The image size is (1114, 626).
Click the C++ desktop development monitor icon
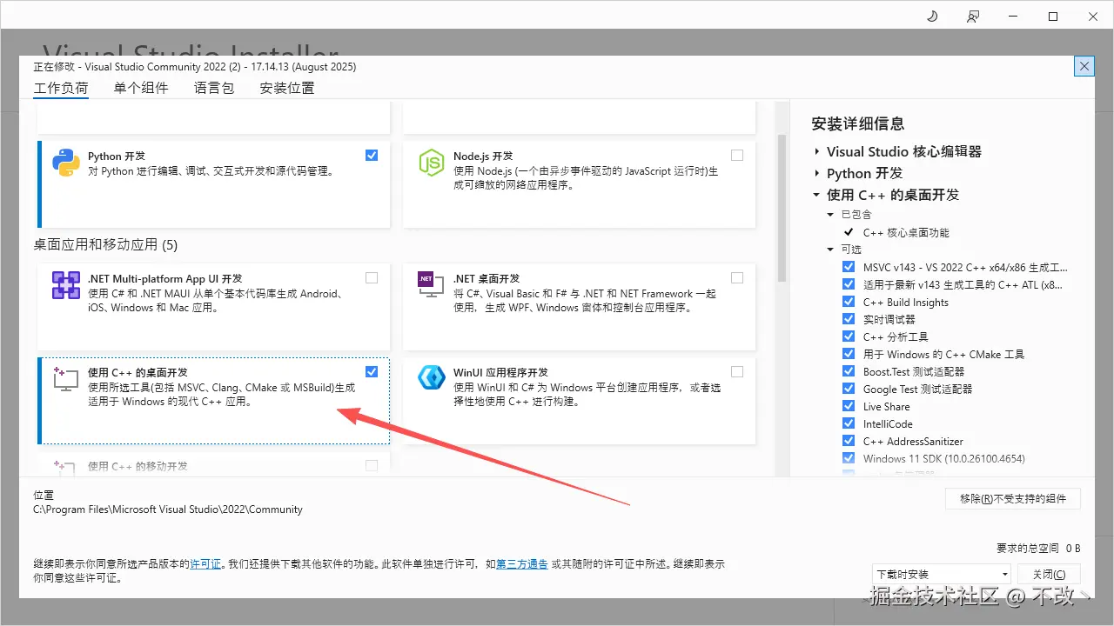(x=66, y=379)
